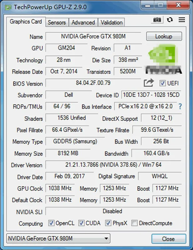Toggle the PhysX checkbox
193x250 pixels.
tap(108, 223)
